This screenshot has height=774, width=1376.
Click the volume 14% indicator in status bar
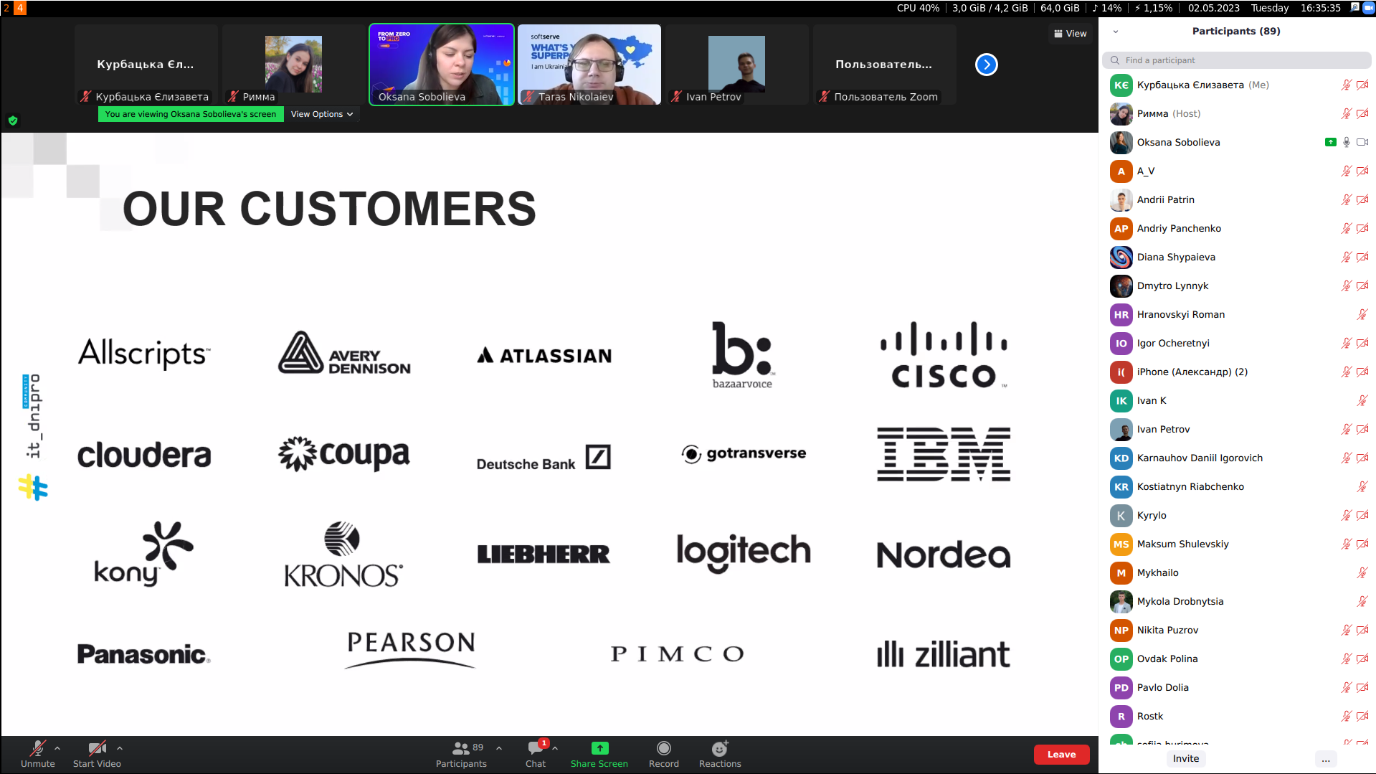point(1106,8)
